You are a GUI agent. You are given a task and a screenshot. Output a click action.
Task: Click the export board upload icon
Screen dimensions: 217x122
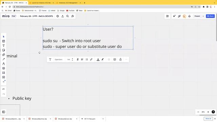[62, 16]
